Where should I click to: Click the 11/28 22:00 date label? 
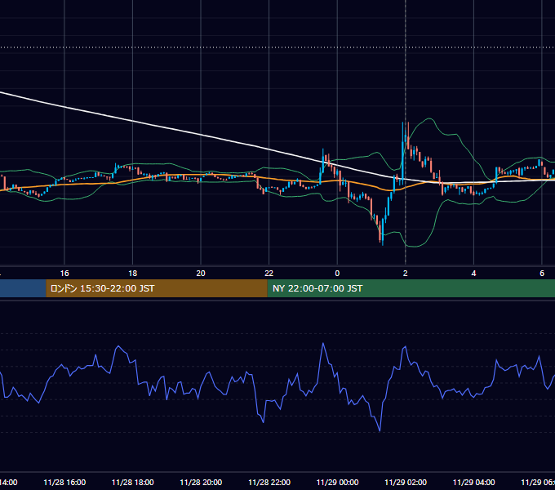269,483
